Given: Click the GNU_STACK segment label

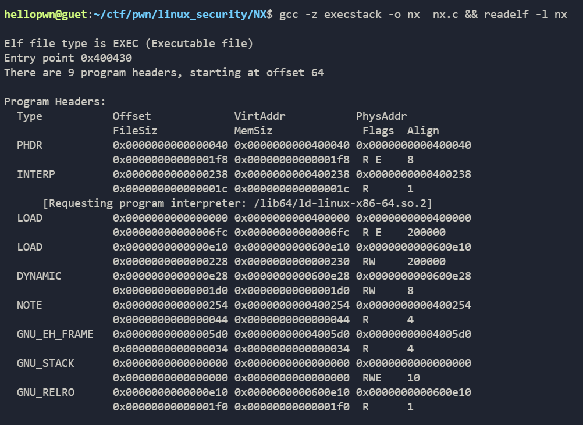Looking at the screenshot, I should pyautogui.click(x=45, y=363).
